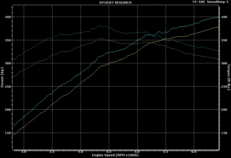Viewport: 231px width, 158px height.
Task: Select the 300 label on the power axis
Action: point(8,63)
